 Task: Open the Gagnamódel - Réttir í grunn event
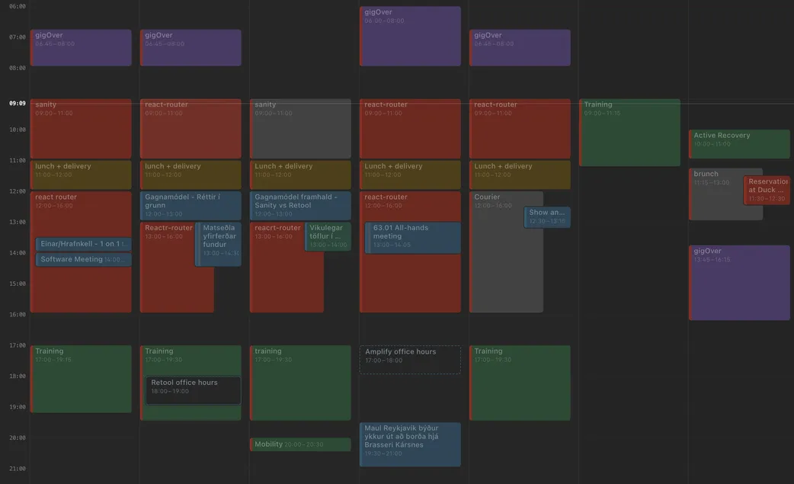pyautogui.click(x=190, y=204)
